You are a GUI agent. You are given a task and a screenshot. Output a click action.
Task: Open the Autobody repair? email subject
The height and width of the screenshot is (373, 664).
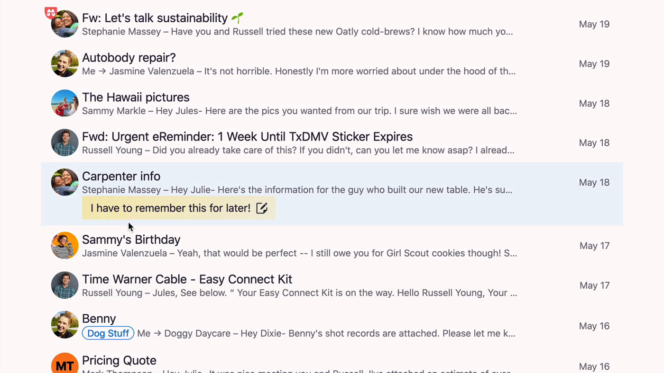pos(129,58)
